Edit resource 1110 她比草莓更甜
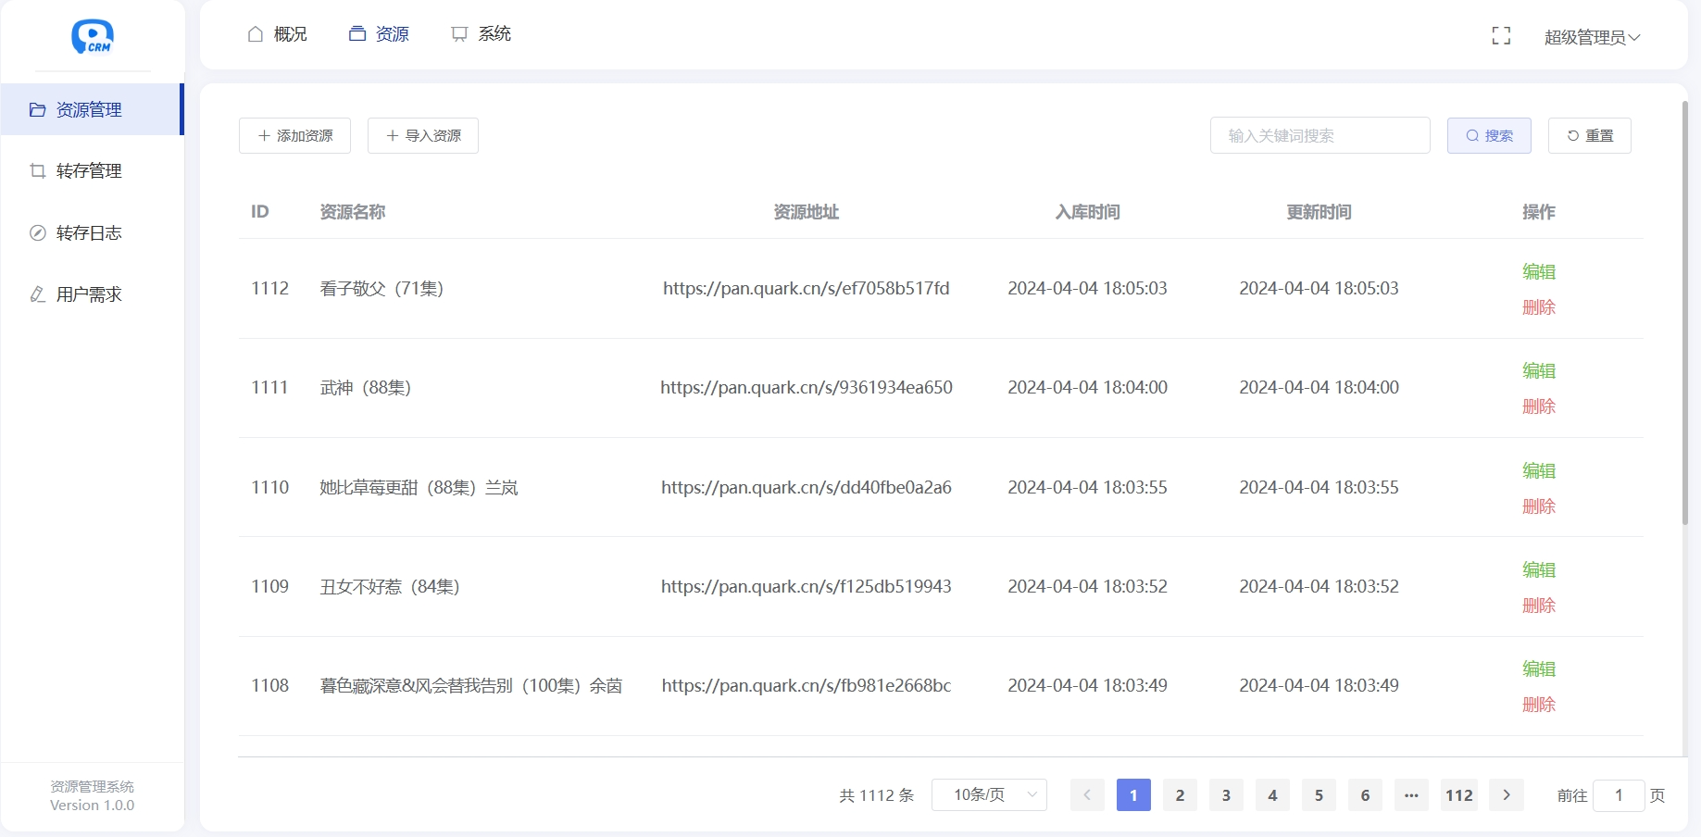Image resolution: width=1701 pixels, height=837 pixels. [x=1539, y=470]
